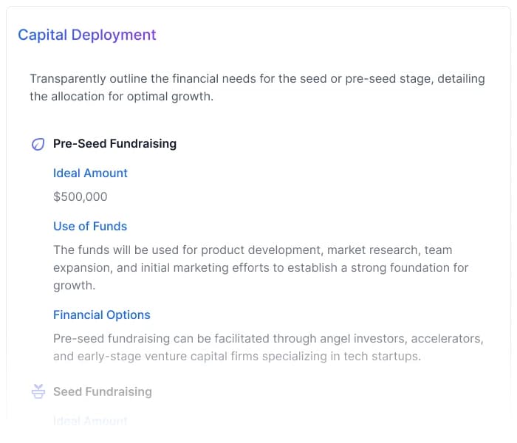Click the Ideal Amount label under Pre-Seed
The width and height of the screenshot is (517, 443).
click(90, 173)
